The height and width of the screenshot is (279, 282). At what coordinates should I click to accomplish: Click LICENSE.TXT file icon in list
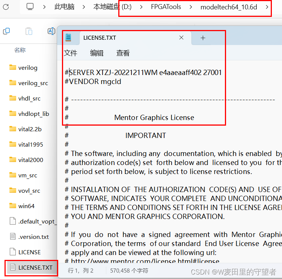click(x=13, y=267)
